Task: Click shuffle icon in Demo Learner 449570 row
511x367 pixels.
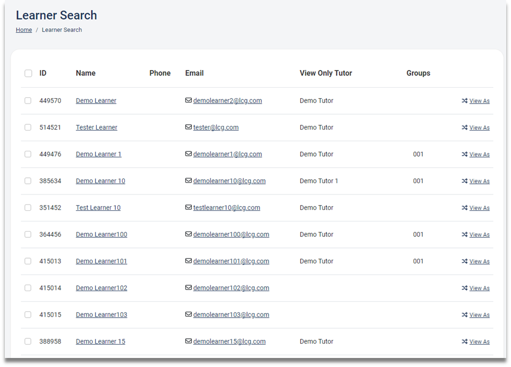Action: 464,101
